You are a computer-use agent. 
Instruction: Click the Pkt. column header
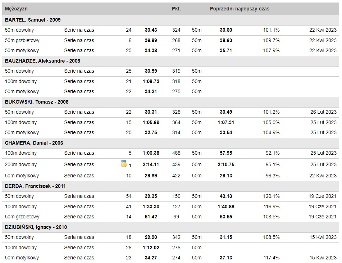pyautogui.click(x=176, y=9)
